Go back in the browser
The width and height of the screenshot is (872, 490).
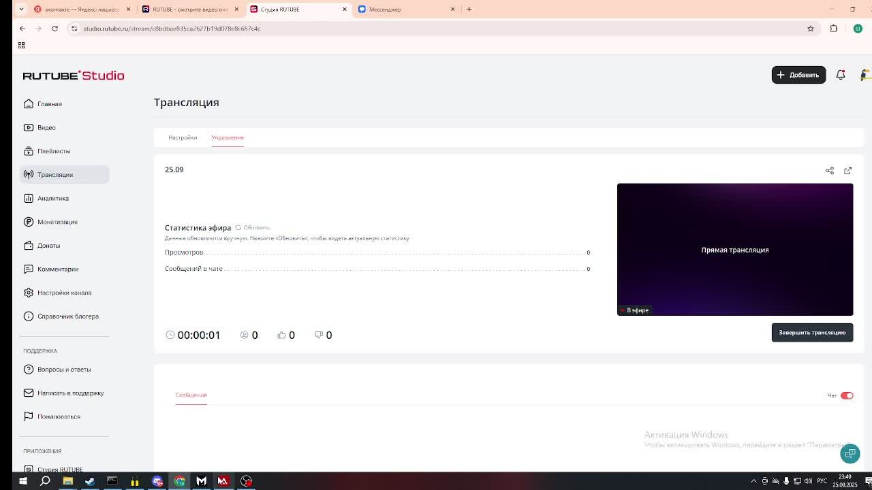pos(22,29)
